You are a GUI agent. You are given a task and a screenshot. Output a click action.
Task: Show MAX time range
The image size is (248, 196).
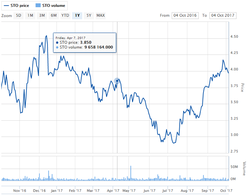[x=101, y=15]
